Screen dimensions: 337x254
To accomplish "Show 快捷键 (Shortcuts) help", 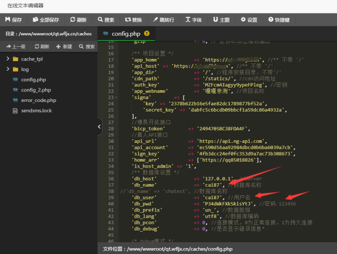I will point(278,20).
